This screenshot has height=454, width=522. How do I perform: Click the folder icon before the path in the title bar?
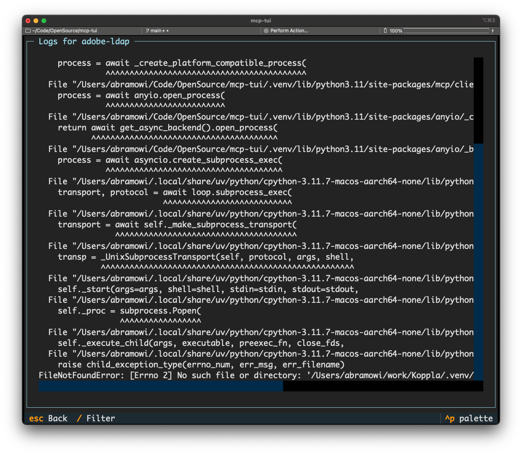click(27, 30)
